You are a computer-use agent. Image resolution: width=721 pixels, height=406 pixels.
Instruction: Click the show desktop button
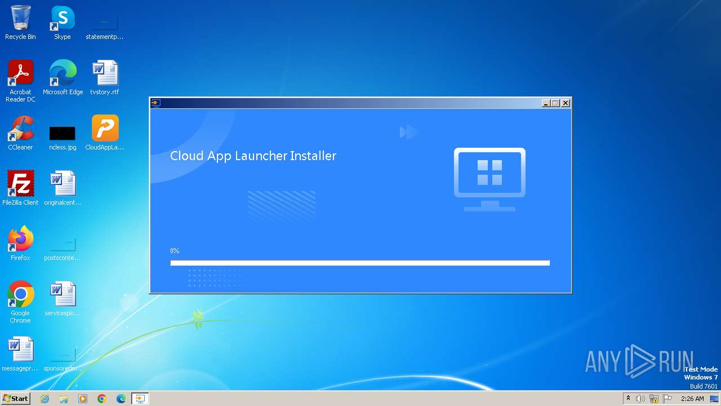[714, 399]
